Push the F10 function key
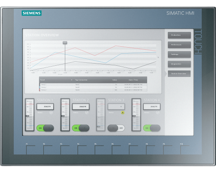 185,149
